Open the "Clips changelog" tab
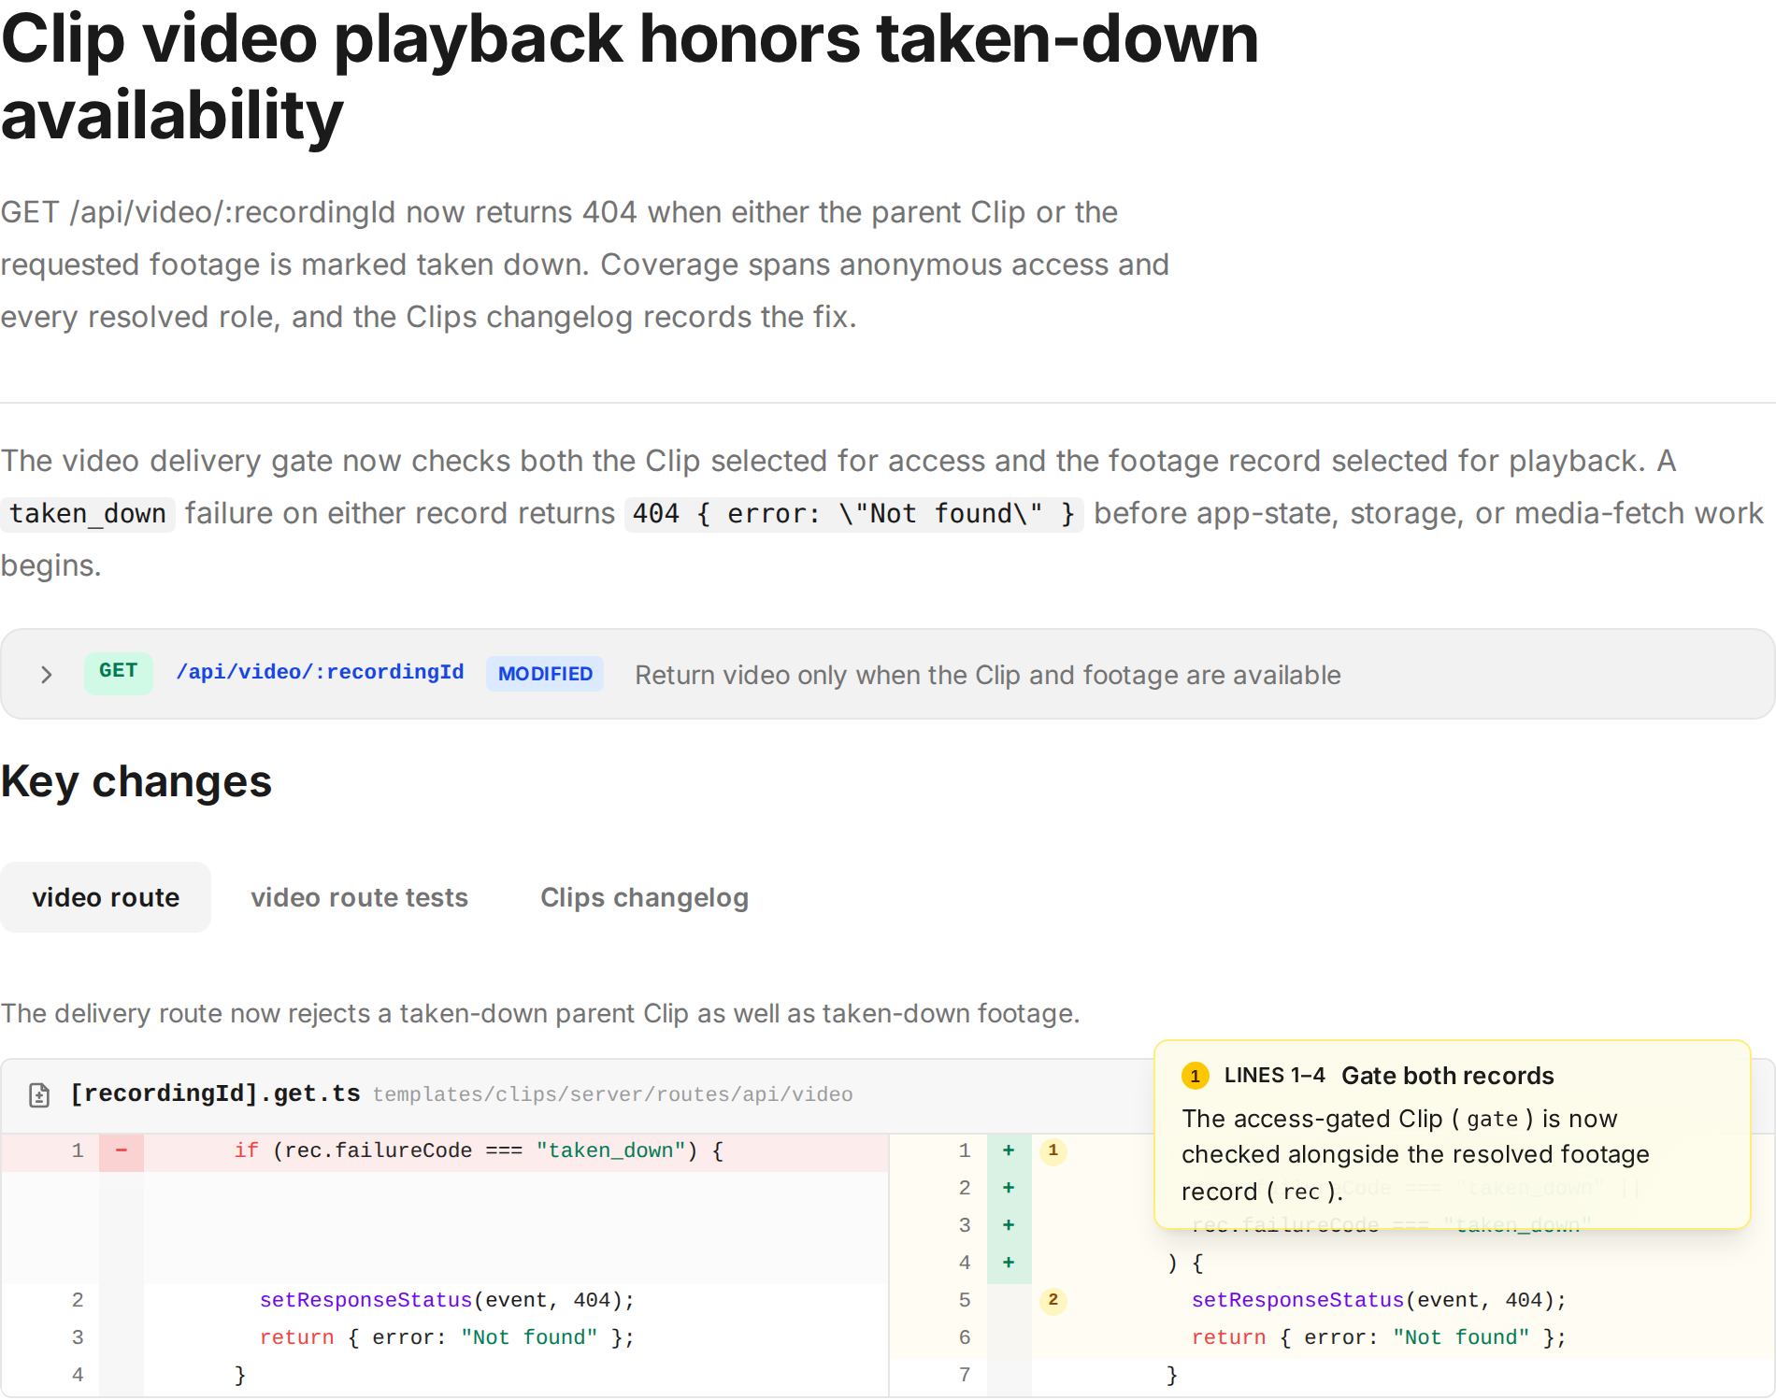 (x=644, y=897)
